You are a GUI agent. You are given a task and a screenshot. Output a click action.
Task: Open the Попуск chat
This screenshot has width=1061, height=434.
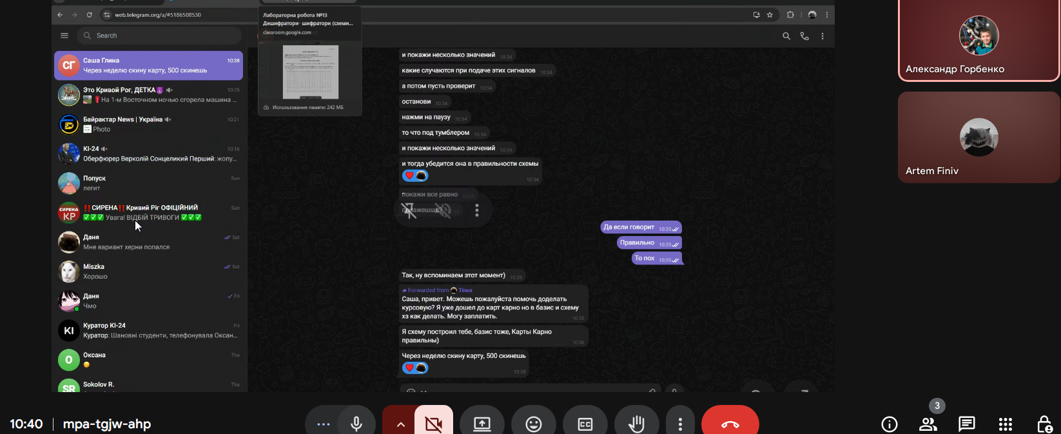(149, 183)
